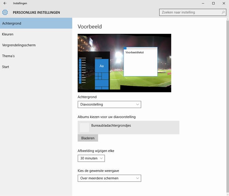Image resolution: width=229 pixels, height=196 pixels.
Task: Click the Voorbeeld preview image
Action: (124, 63)
